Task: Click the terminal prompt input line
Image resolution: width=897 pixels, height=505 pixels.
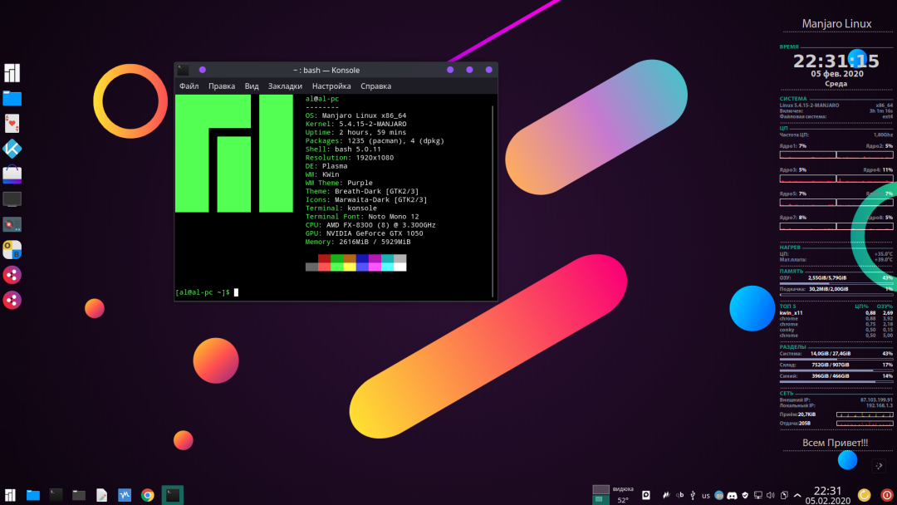Action: pos(237,292)
